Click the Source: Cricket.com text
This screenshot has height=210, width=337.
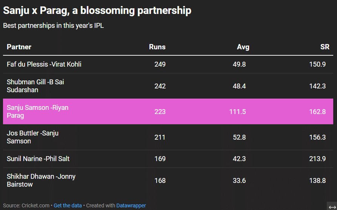coord(26,205)
